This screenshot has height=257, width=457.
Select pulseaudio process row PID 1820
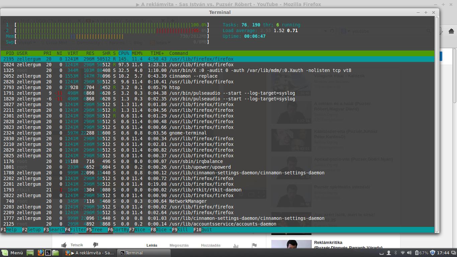coord(217,99)
